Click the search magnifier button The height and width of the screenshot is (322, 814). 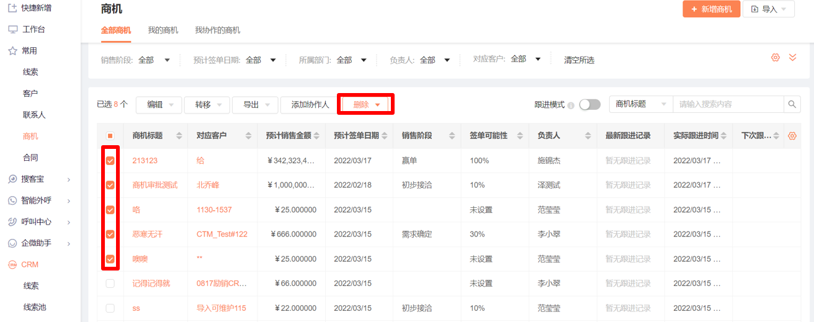(x=792, y=104)
